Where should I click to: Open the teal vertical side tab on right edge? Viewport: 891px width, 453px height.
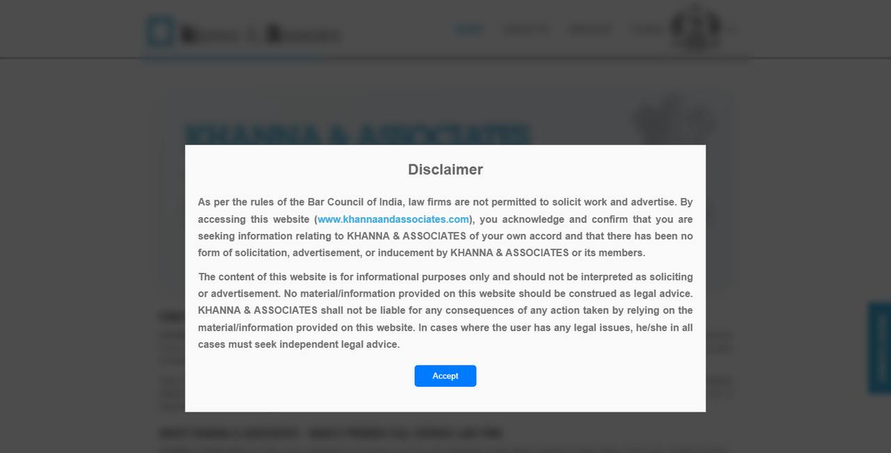[x=880, y=348]
